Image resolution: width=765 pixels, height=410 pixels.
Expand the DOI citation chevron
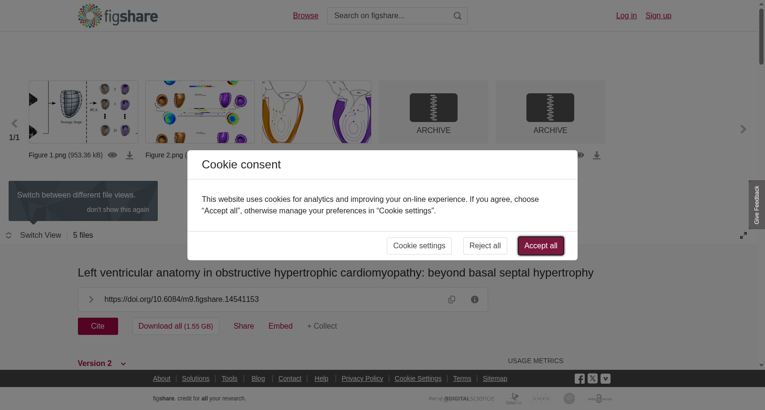pyautogui.click(x=91, y=299)
